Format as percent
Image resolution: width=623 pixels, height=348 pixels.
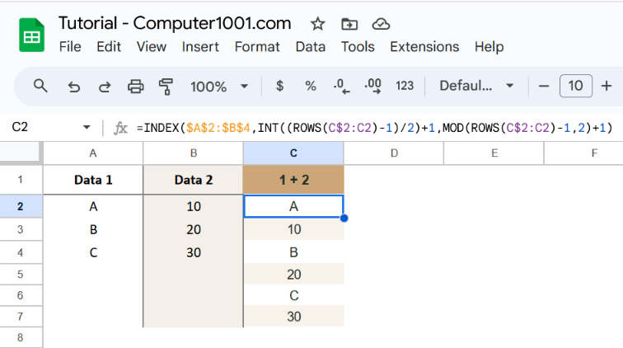[311, 86]
